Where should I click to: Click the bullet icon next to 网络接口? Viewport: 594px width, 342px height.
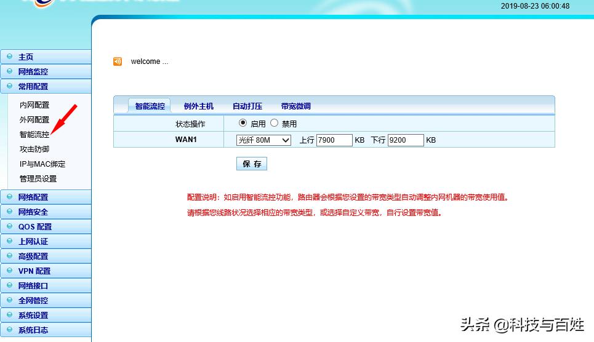click(x=9, y=285)
